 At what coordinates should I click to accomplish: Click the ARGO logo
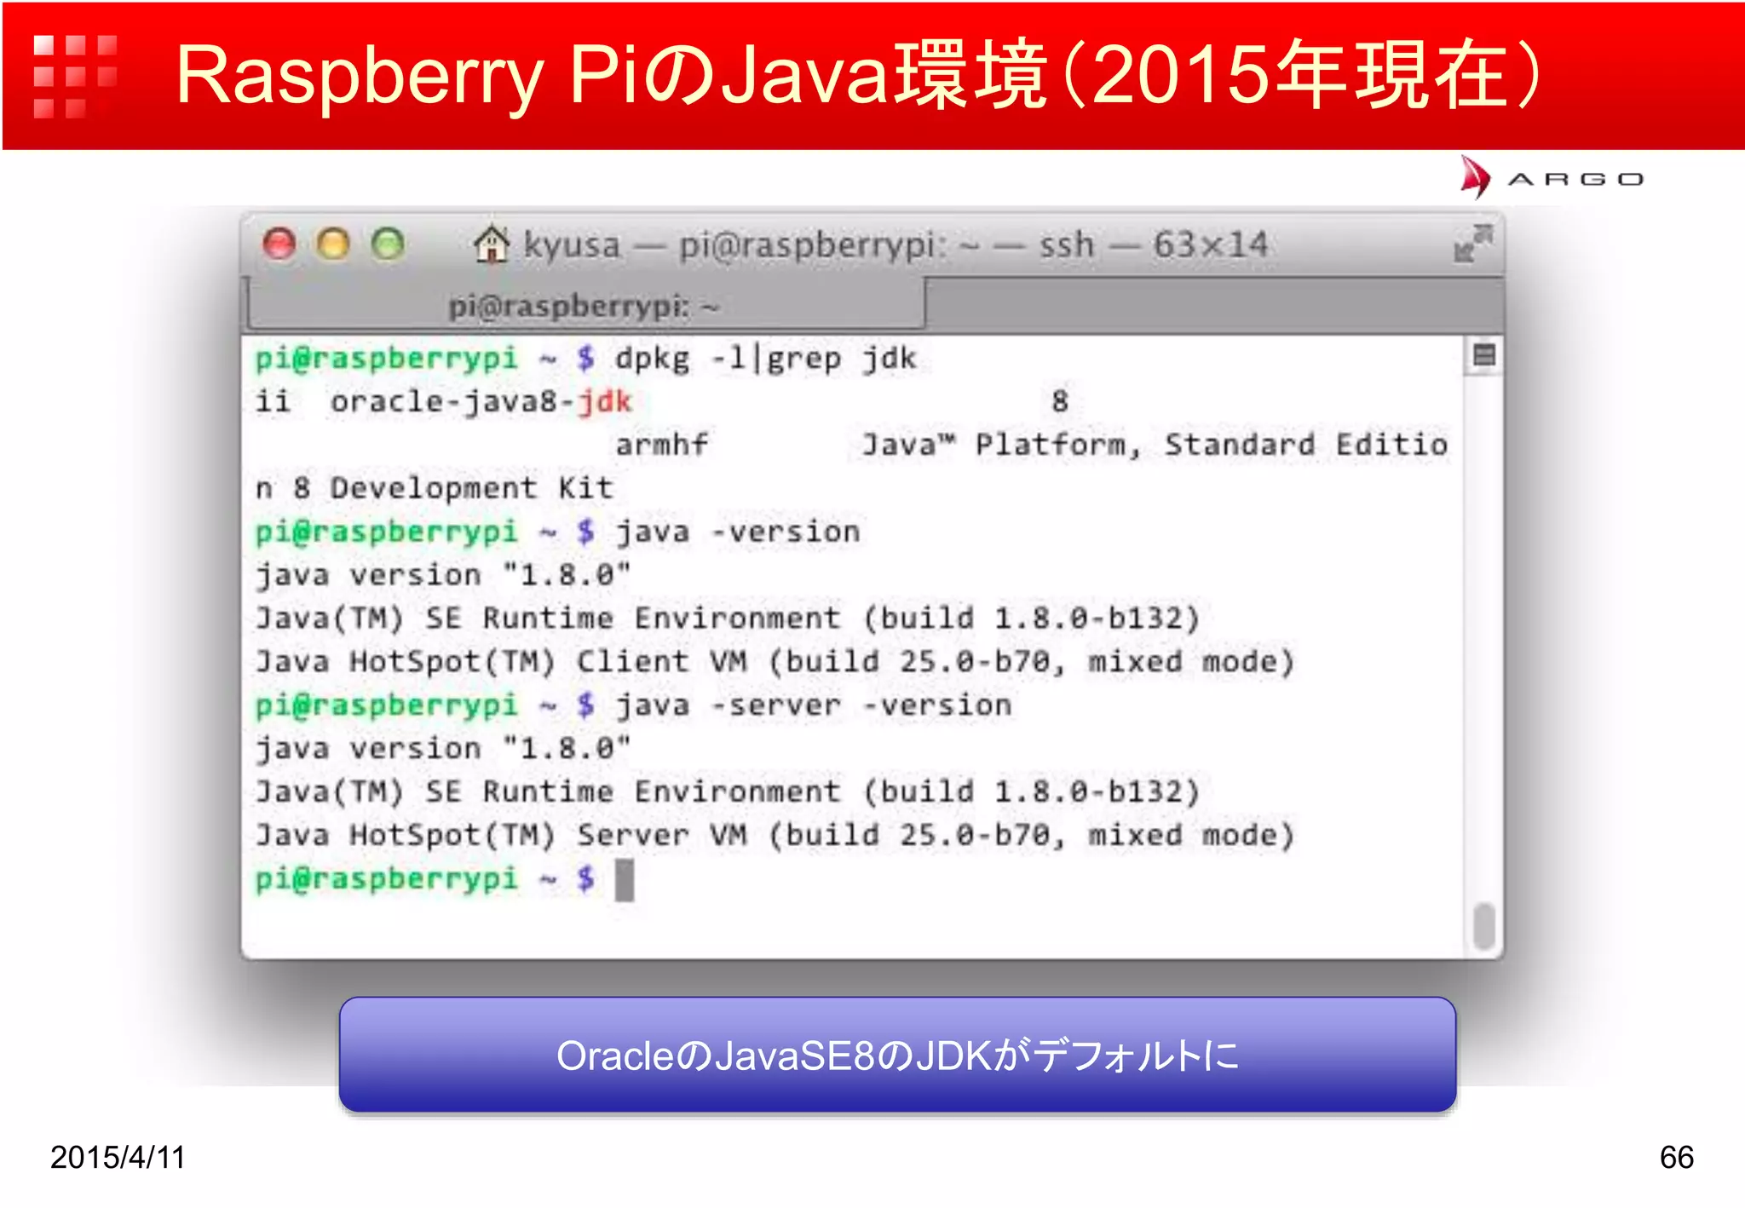(x=1552, y=178)
